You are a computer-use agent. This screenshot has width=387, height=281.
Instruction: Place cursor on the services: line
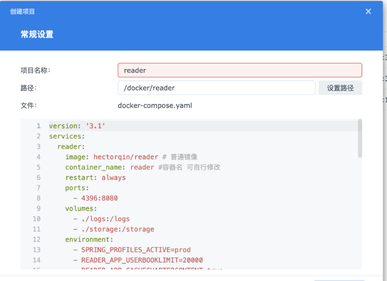click(x=65, y=136)
